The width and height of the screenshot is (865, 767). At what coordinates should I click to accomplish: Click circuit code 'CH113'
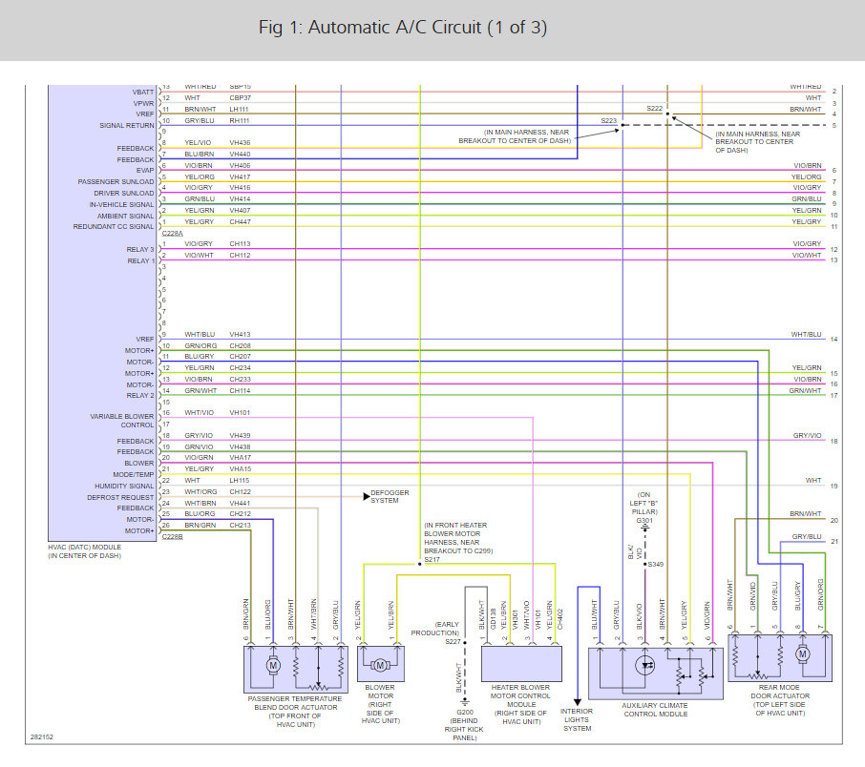(240, 243)
